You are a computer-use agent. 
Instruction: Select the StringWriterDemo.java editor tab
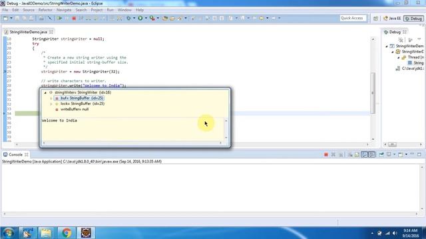click(28, 32)
